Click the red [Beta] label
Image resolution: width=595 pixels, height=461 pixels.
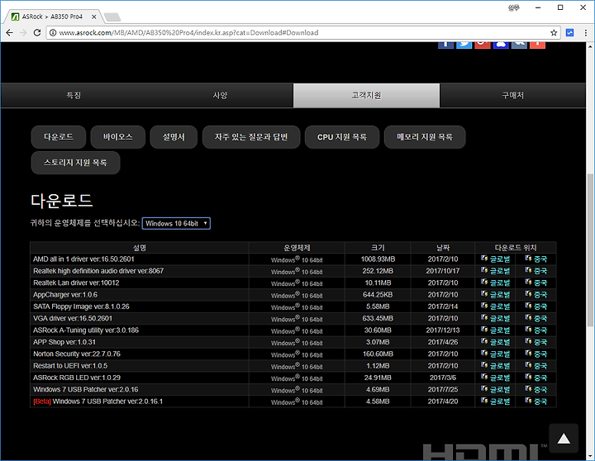pyautogui.click(x=42, y=402)
